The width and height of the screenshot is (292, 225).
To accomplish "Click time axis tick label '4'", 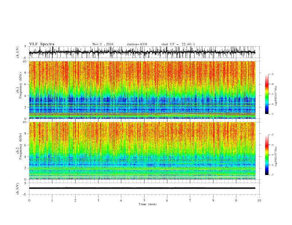I will click(121, 200).
